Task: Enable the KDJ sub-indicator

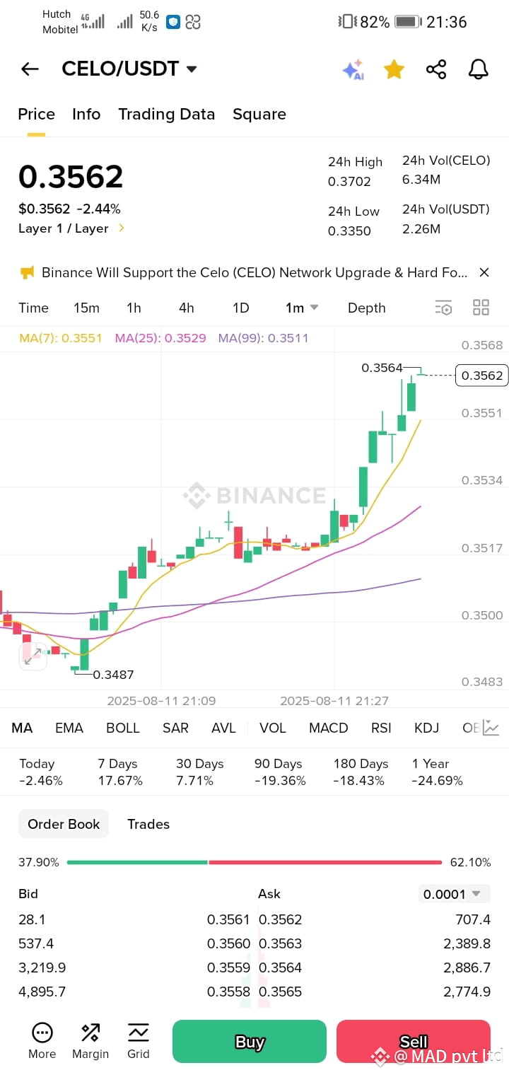Action: (426, 728)
